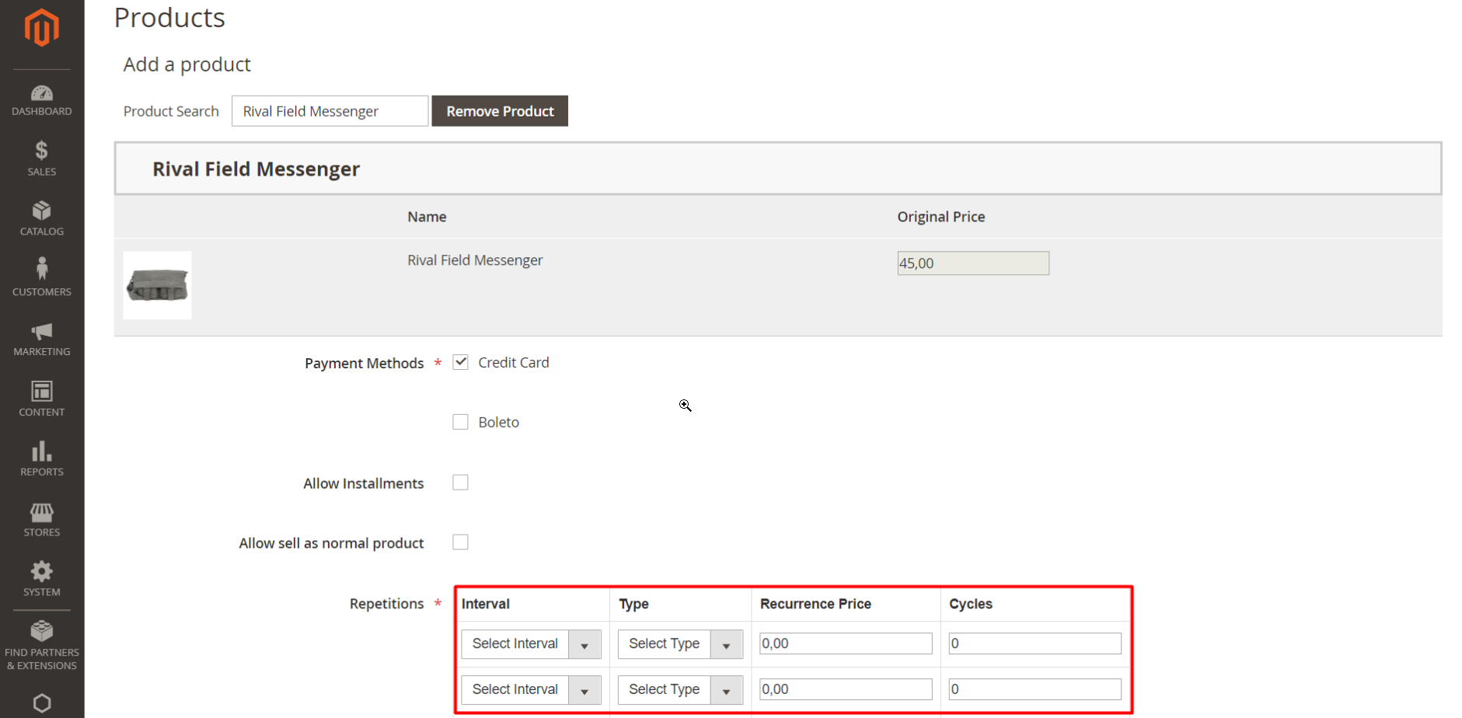Click the Magento logo icon

pos(41,28)
